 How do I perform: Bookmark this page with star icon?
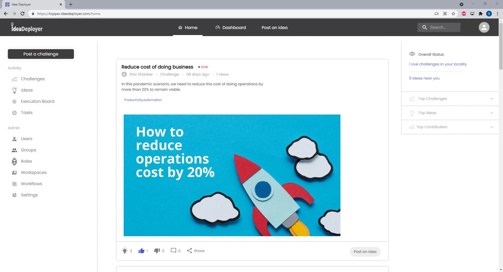pyautogui.click(x=453, y=14)
